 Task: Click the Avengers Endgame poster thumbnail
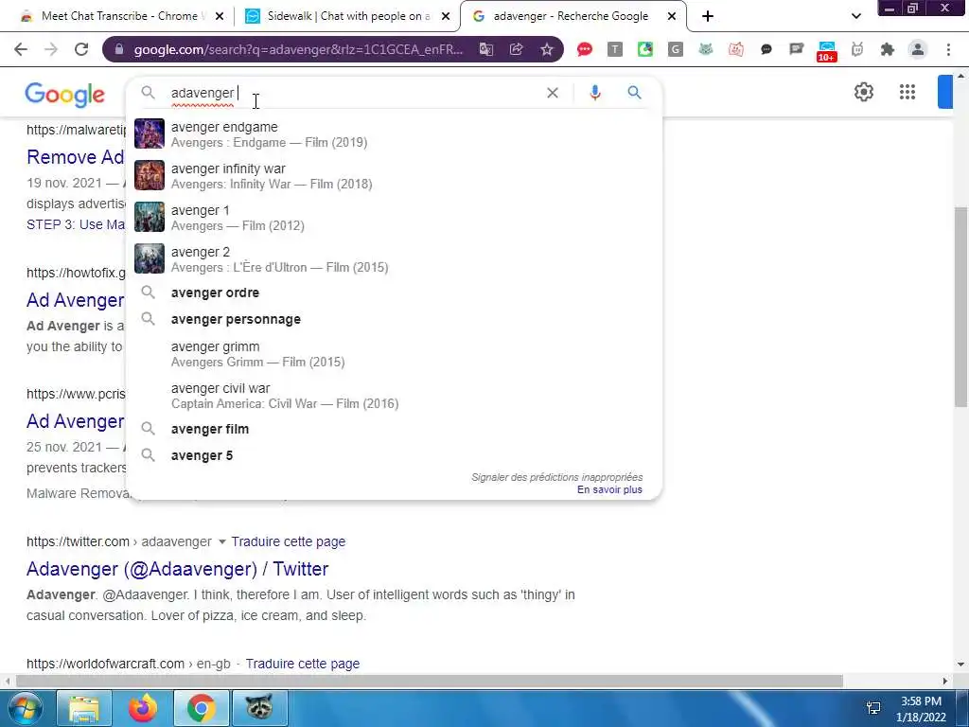(150, 133)
